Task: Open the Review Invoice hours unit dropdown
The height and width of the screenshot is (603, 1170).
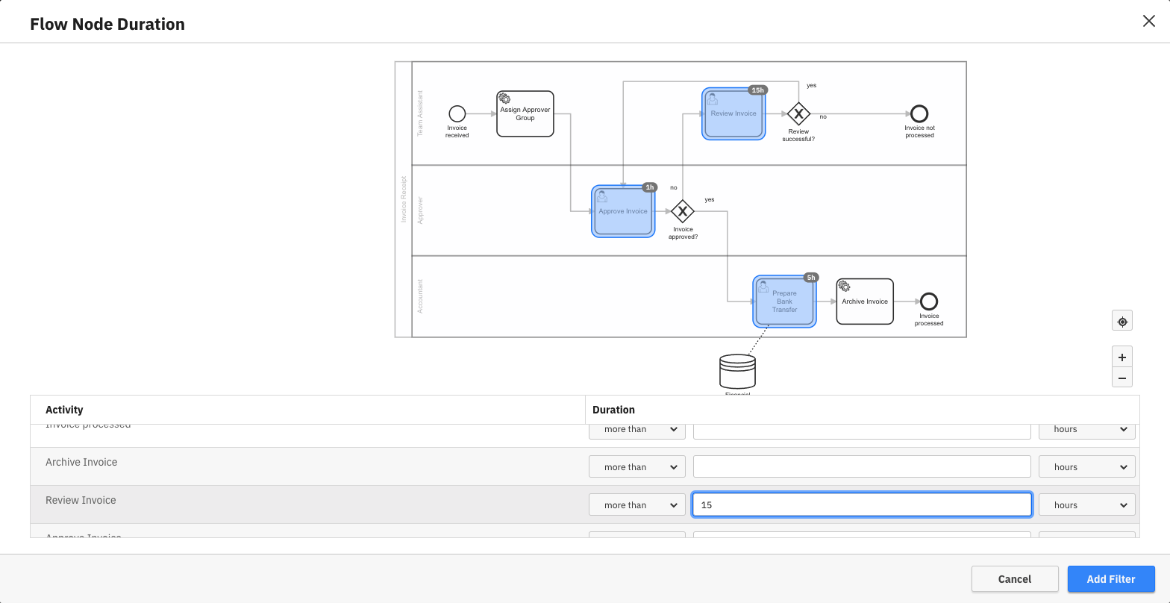Action: click(x=1086, y=505)
